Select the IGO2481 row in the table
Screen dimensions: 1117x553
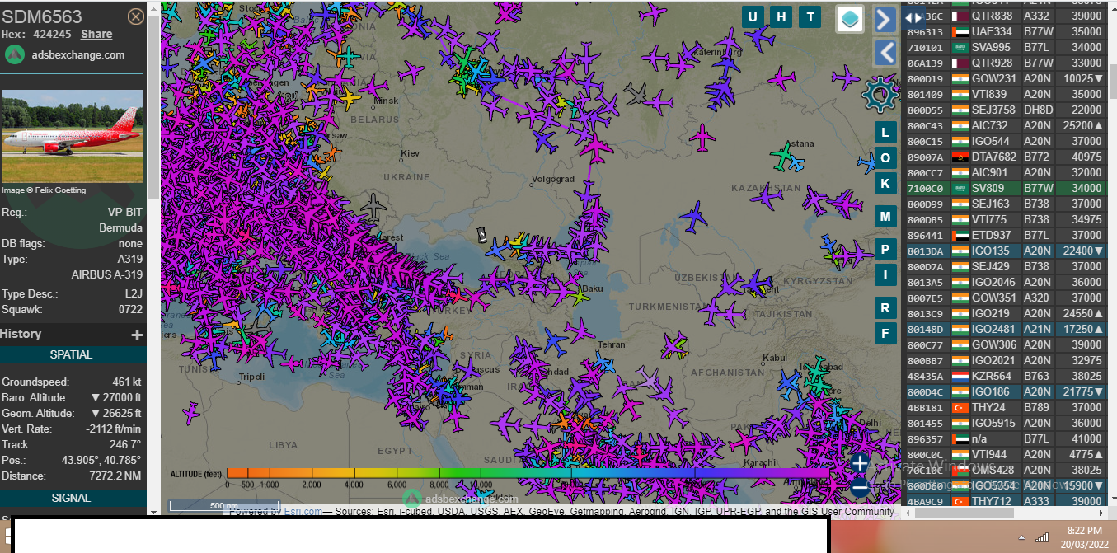point(1005,329)
